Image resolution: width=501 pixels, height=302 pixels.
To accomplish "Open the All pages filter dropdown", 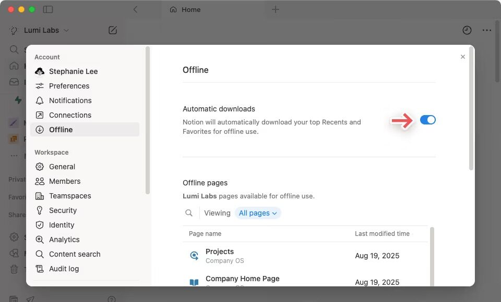I will click(257, 213).
